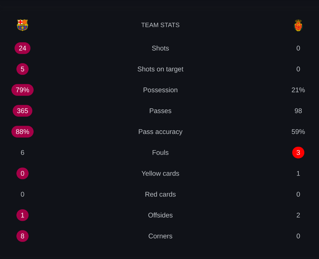
Task: Click the 79% possession badge
Action: (x=22, y=90)
